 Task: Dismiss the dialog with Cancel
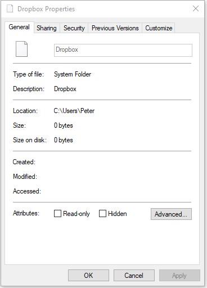click(134, 275)
